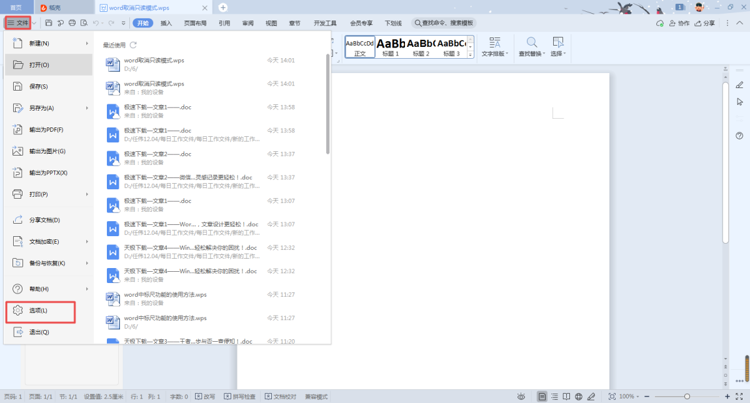The height and width of the screenshot is (403, 750).
Task: Click the redo arrow icon
Action: (x=111, y=23)
